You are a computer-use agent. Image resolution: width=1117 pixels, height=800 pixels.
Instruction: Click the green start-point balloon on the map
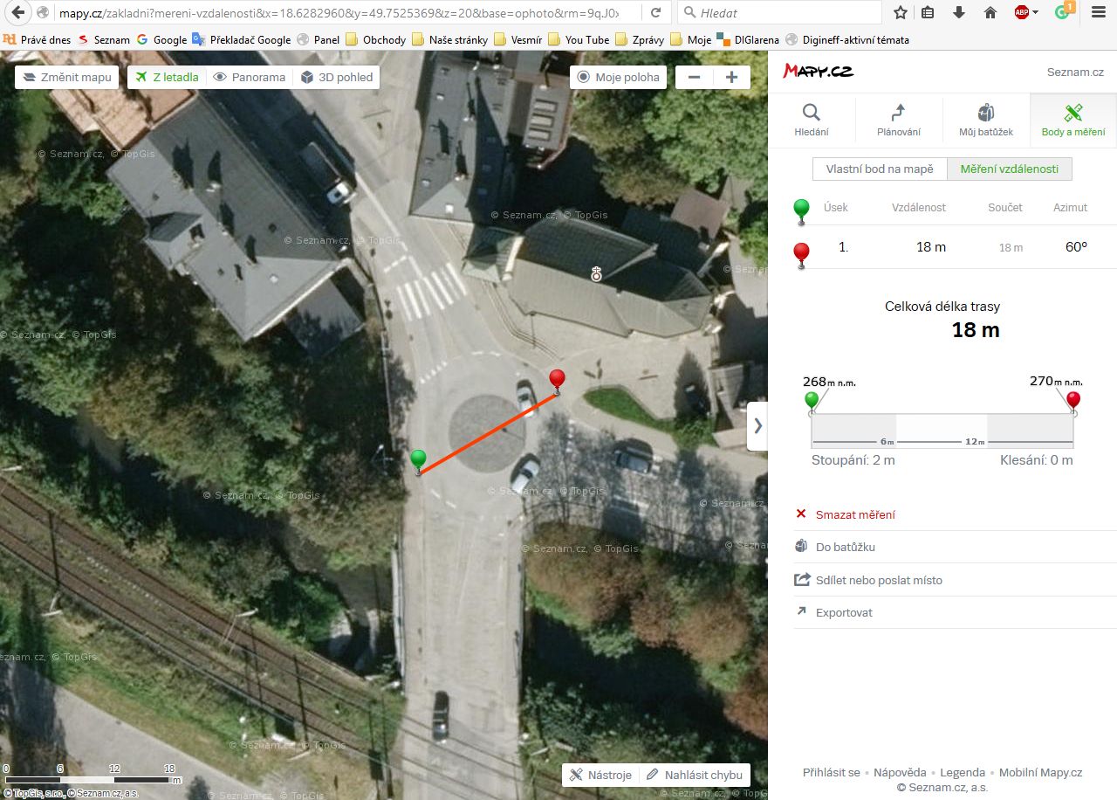pyautogui.click(x=418, y=459)
